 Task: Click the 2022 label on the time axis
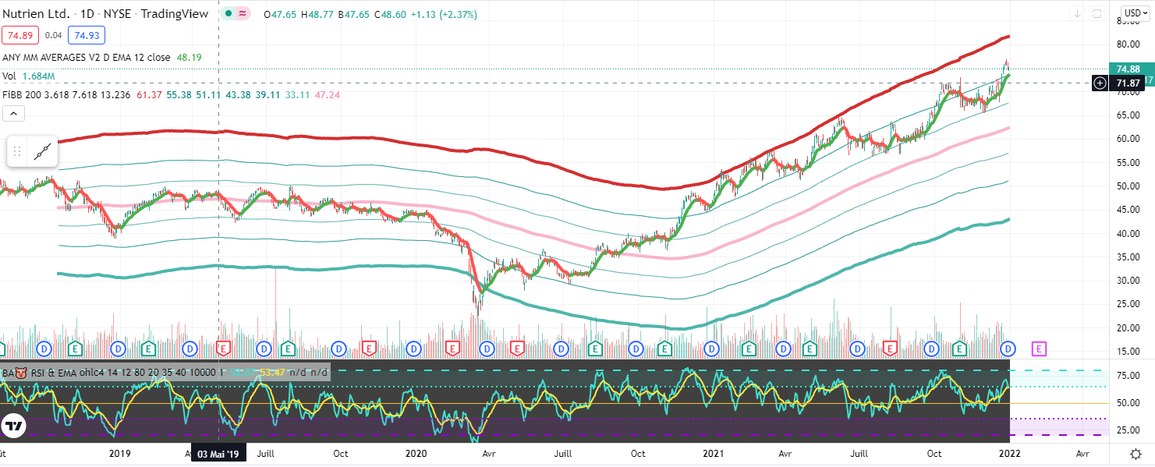pyautogui.click(x=1008, y=454)
